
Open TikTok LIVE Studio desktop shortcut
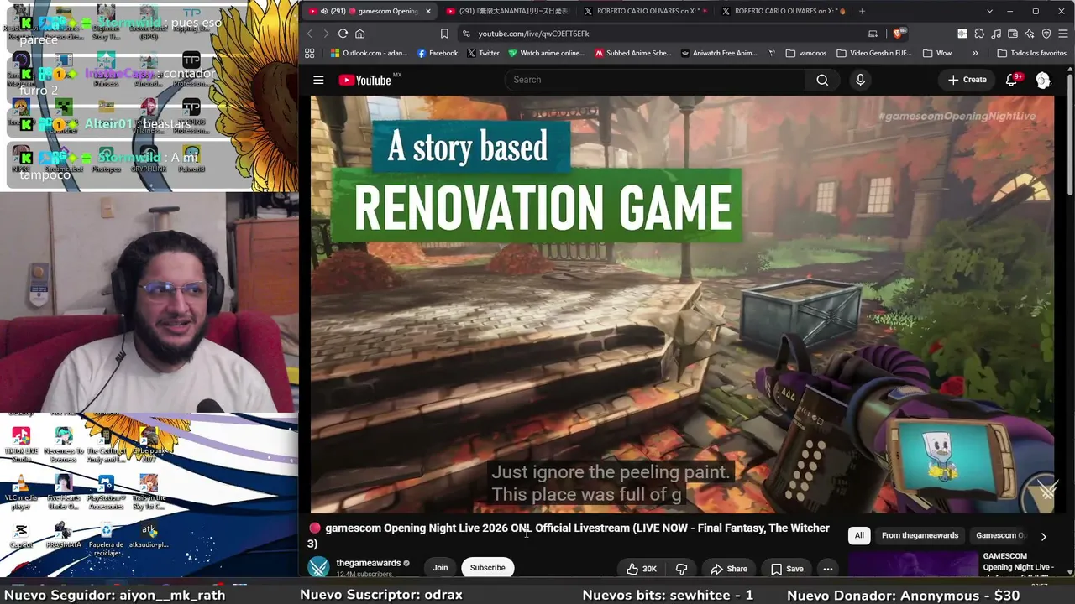tap(22, 445)
